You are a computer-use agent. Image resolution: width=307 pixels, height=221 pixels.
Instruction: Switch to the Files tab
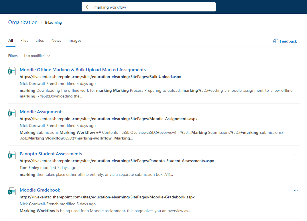(24, 41)
